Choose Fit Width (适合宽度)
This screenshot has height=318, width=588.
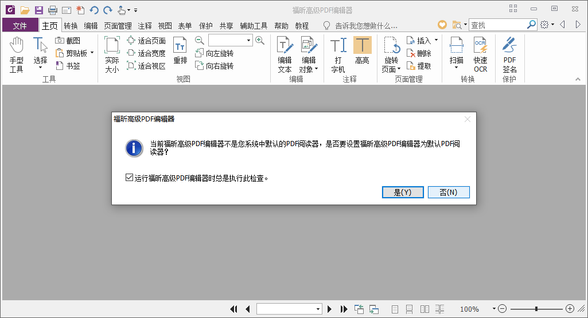coord(146,53)
